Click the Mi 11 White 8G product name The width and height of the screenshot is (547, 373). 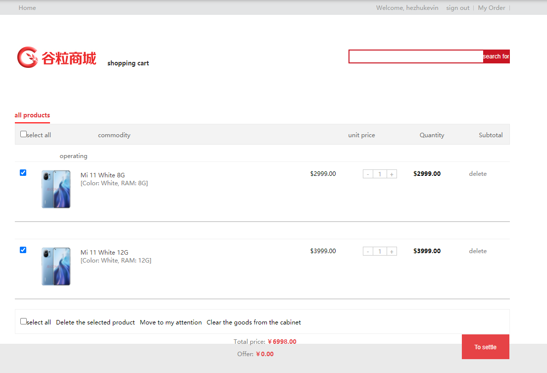[x=102, y=175]
